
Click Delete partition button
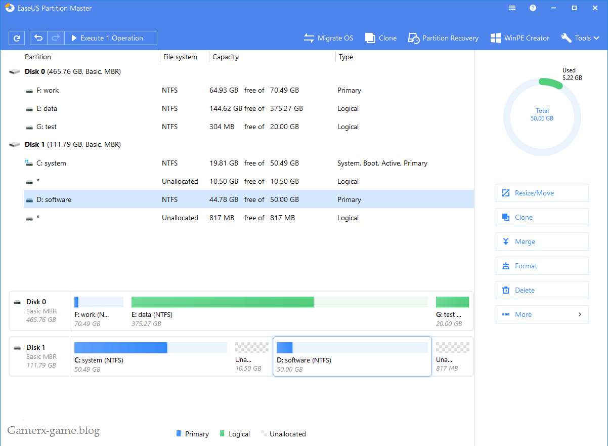542,290
